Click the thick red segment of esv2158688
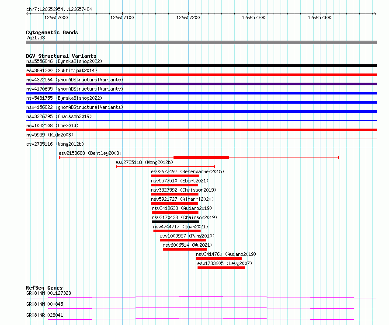 pos(201,157)
